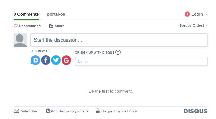The width and height of the screenshot is (216, 119).
Task: Open the Sort by Oldest dropdown
Action: [193, 26]
